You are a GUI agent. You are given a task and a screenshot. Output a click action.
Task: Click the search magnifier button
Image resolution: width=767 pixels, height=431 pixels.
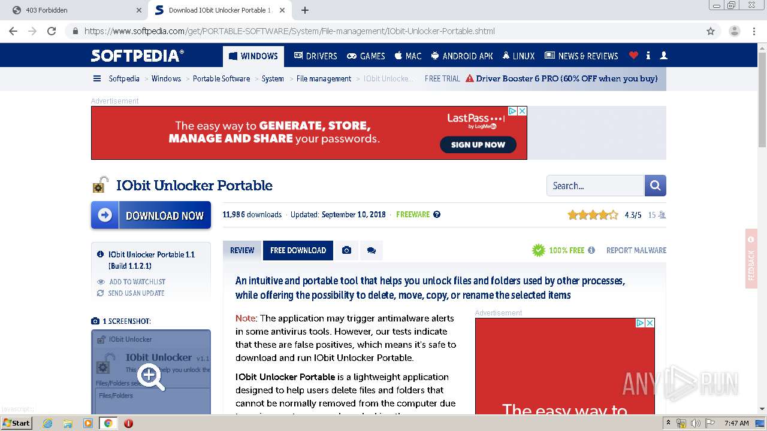pos(655,186)
